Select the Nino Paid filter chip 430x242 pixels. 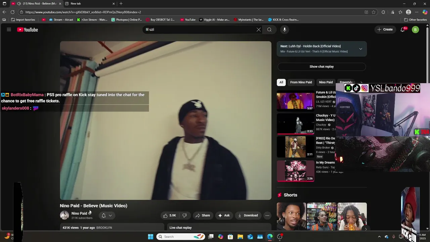tap(326, 82)
